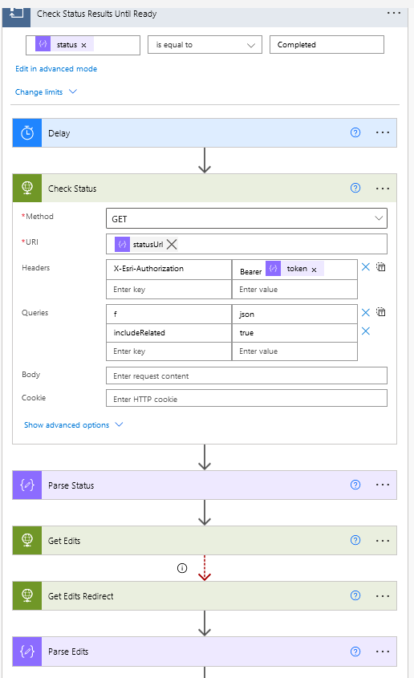Open the Parse Status more-options ellipsis
The height and width of the screenshot is (678, 414).
pos(383,485)
